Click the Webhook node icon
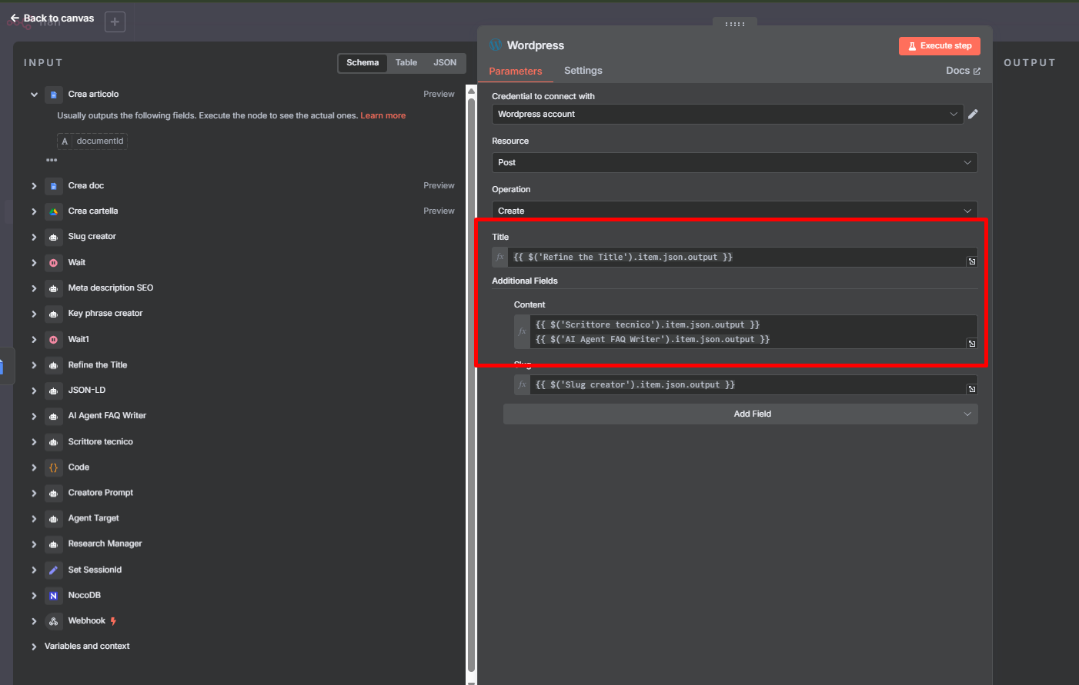 pyautogui.click(x=53, y=621)
